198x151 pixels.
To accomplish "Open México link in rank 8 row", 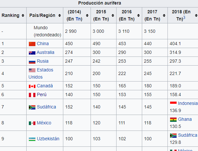I will 44,123.
